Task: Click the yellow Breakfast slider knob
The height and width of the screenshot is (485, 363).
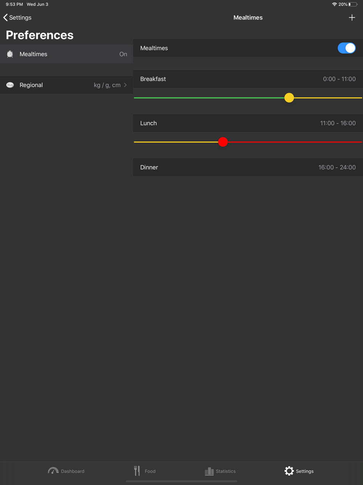Action: click(289, 98)
